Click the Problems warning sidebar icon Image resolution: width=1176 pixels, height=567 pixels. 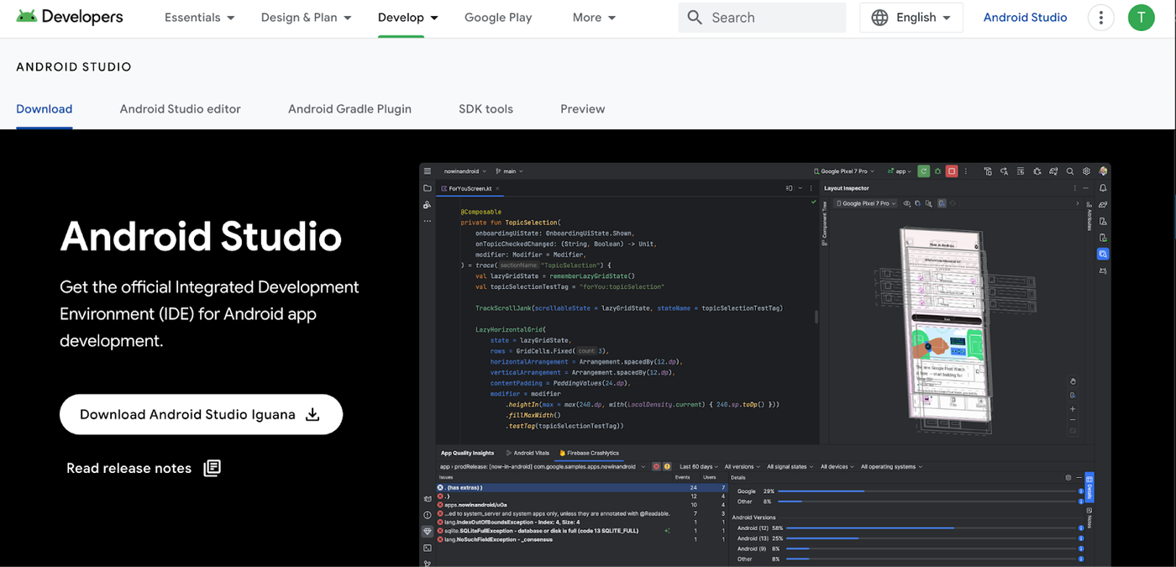pos(428,515)
